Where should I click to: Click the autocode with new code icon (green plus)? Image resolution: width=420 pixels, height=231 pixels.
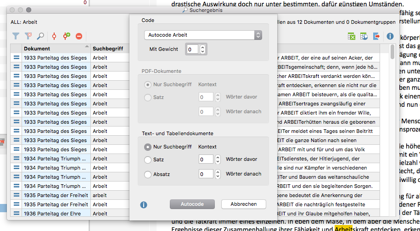point(67,36)
